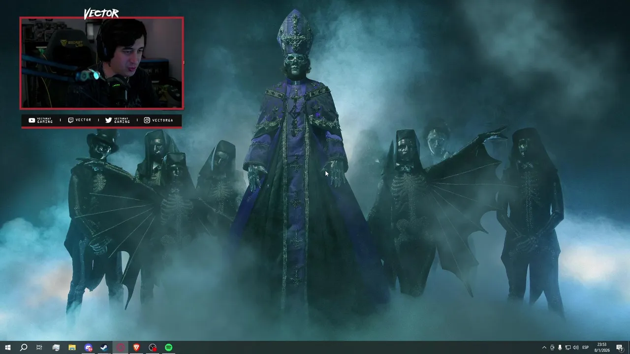The height and width of the screenshot is (354, 630).
Task: Open Task View on the taskbar
Action: coord(39,348)
